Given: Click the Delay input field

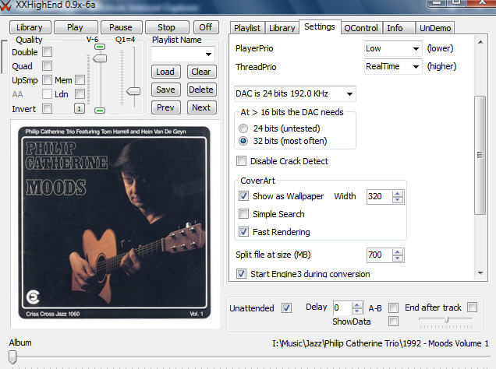Looking at the screenshot, I should [342, 307].
